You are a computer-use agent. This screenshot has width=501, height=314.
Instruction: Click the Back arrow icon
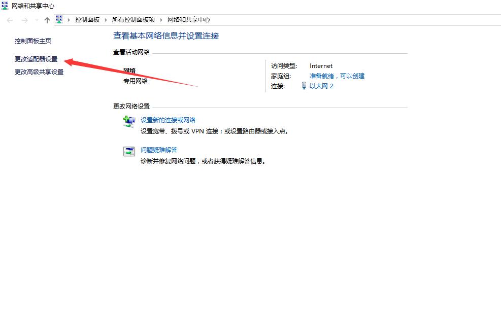[x=10, y=20]
